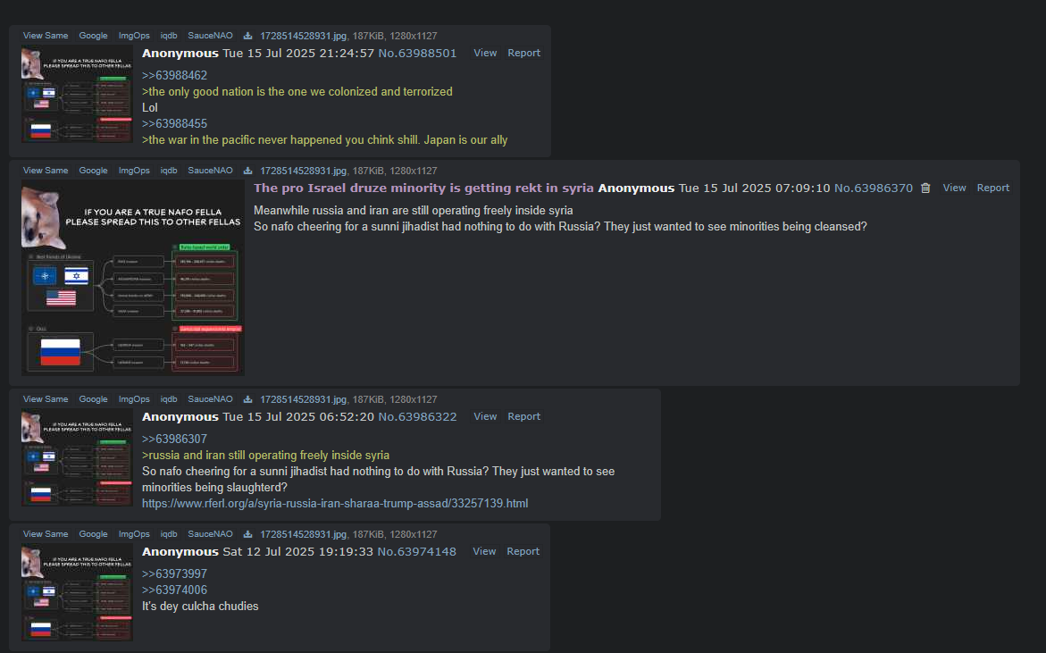The image size is (1046, 653).
Task: Click View on post No.63986322
Action: [485, 417]
